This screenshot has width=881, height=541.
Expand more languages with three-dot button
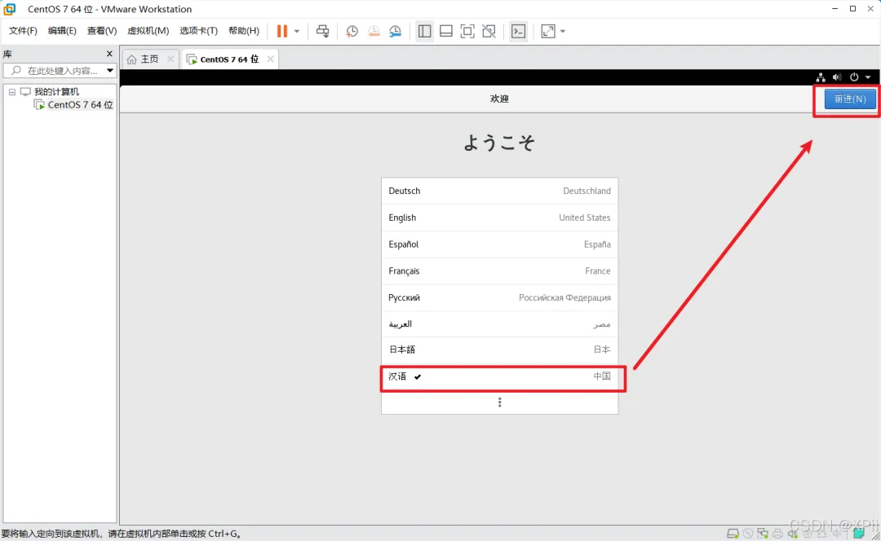click(499, 402)
